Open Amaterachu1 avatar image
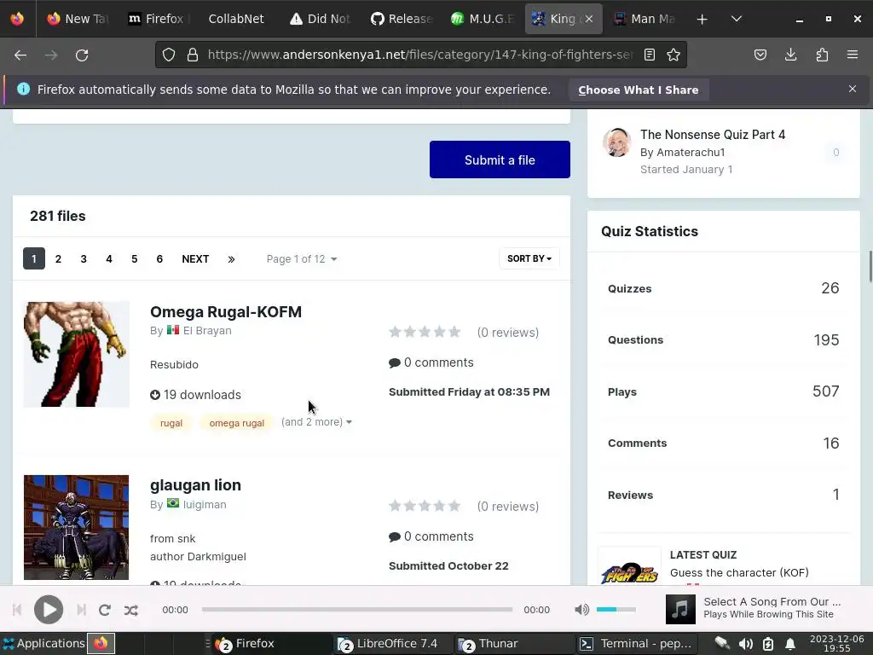Image resolution: width=873 pixels, height=655 pixels. (617, 142)
